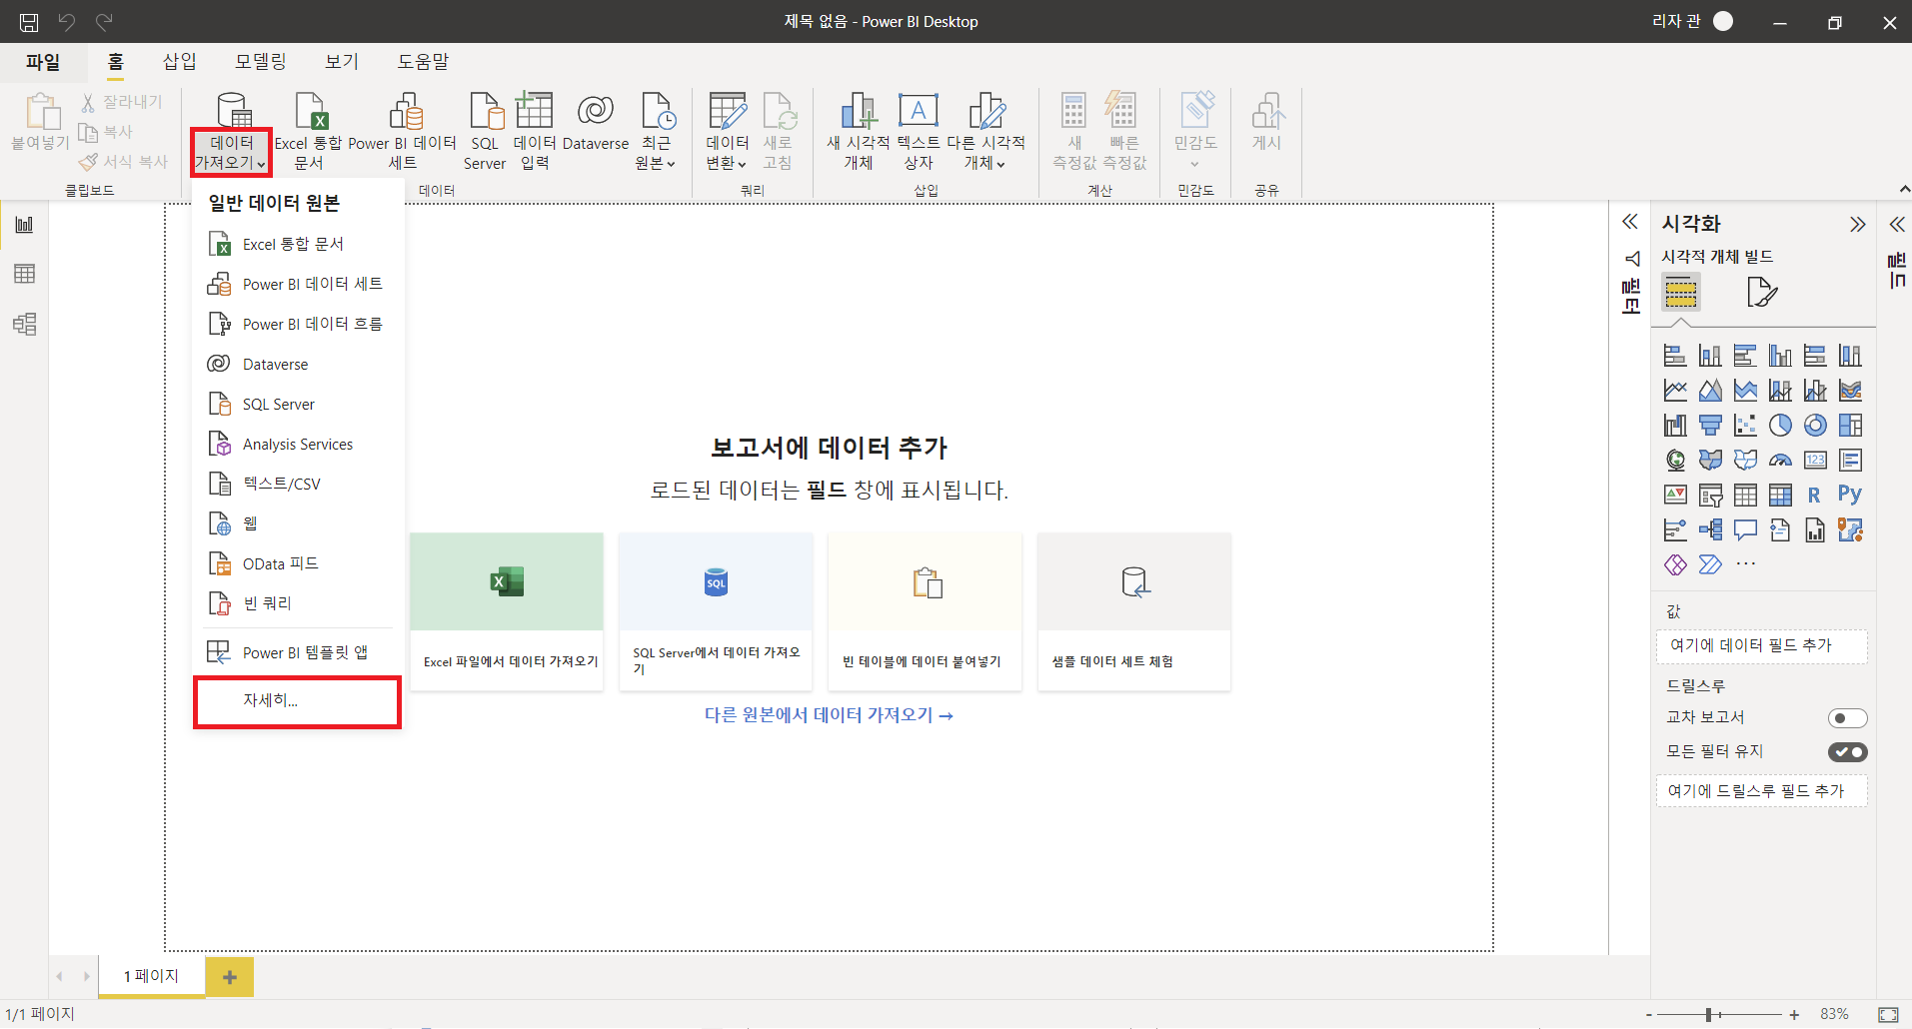The height and width of the screenshot is (1029, 1912).
Task: Choose Power BI 템플릿 앱 menu entry
Action: point(298,652)
